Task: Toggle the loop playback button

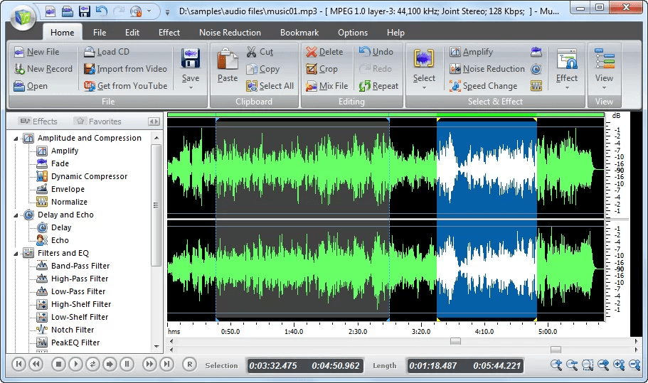Action: pyautogui.click(x=92, y=364)
